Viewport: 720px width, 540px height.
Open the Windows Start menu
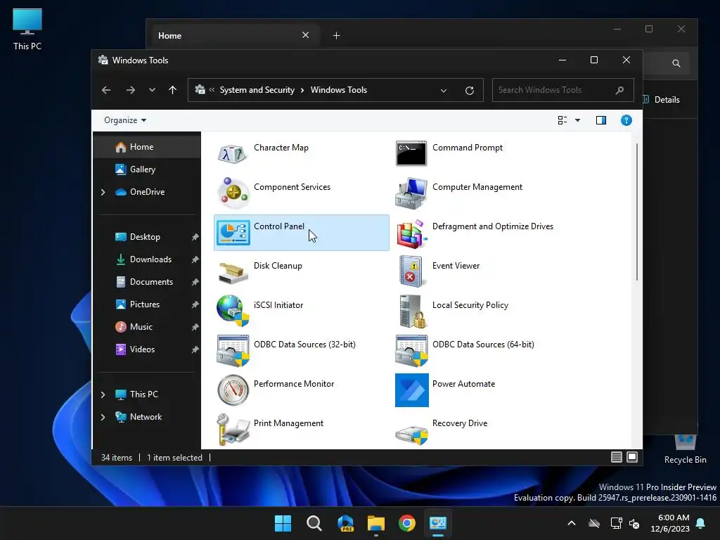tap(283, 523)
